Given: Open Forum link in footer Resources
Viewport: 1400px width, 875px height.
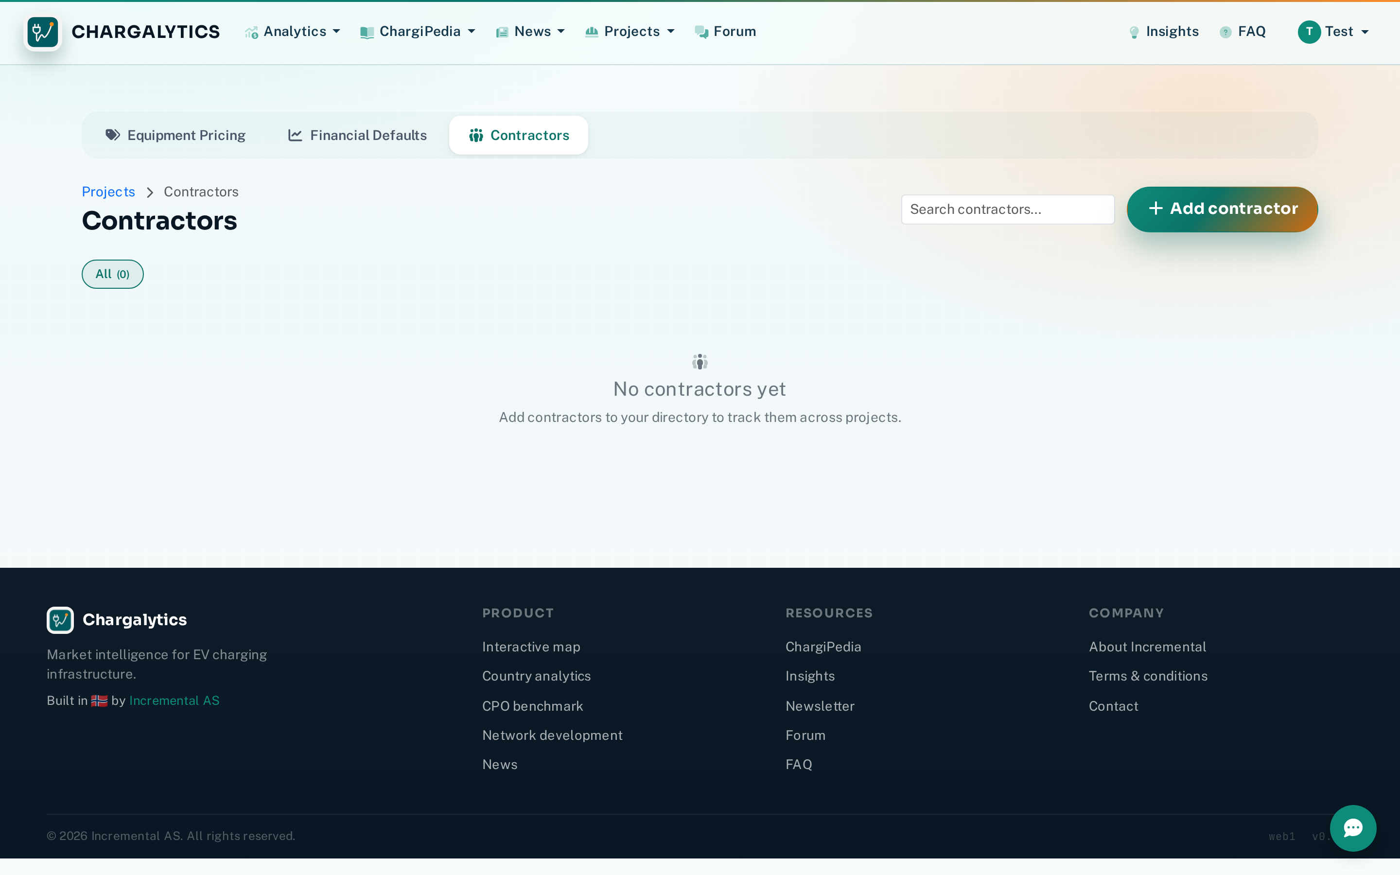Looking at the screenshot, I should click(805, 735).
